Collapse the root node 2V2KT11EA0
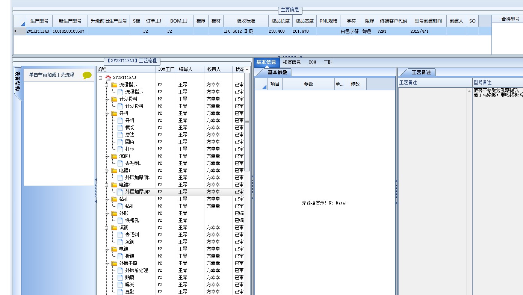 [x=101, y=78]
